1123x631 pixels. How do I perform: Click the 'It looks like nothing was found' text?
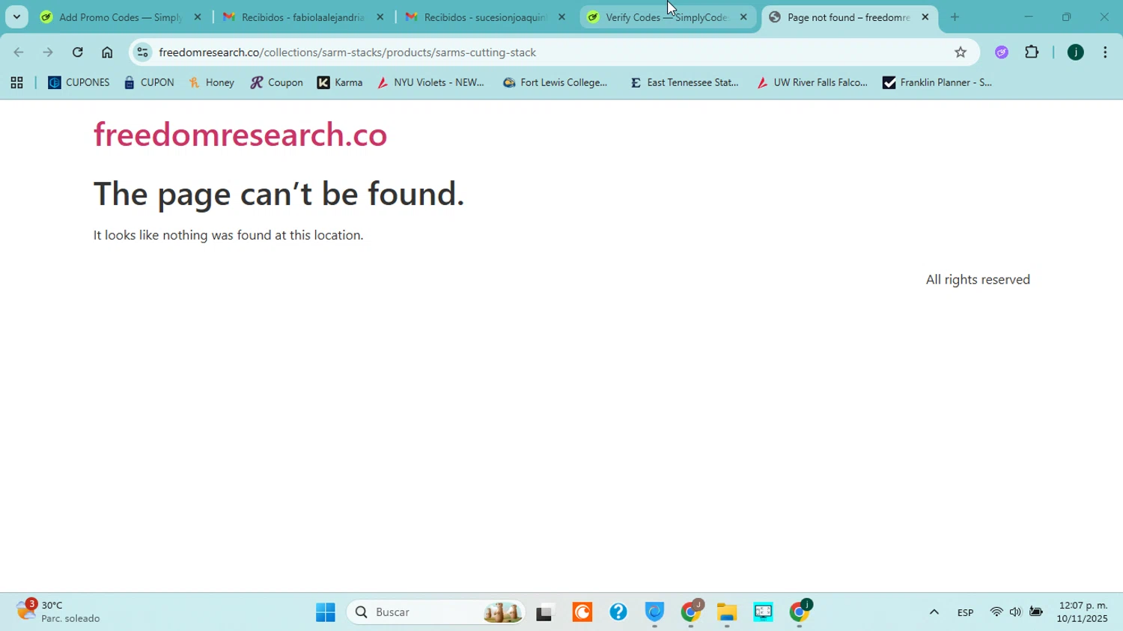coord(228,235)
